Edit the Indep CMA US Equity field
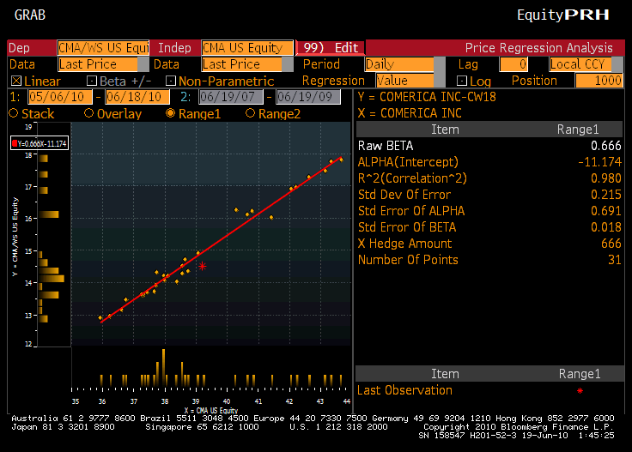This screenshot has height=452, width=632. [x=247, y=48]
